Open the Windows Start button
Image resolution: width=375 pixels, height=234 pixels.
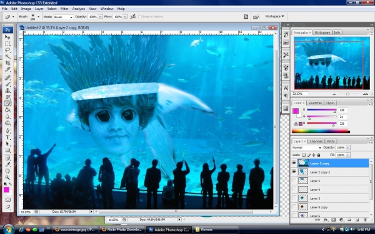(x=9, y=230)
